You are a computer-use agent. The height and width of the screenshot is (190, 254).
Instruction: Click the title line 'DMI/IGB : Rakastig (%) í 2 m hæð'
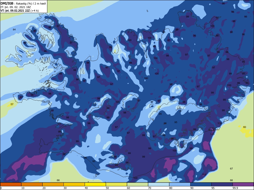pos(23,3)
